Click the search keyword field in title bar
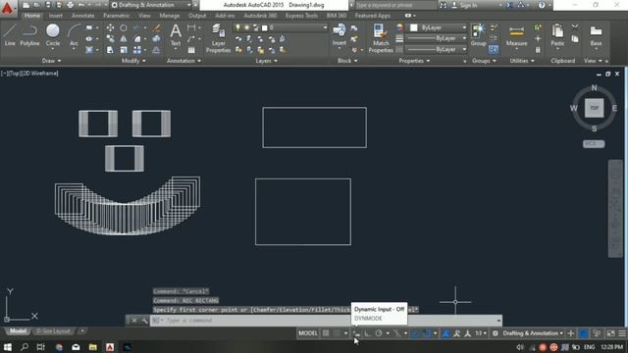The width and height of the screenshot is (628, 353). (x=395, y=5)
